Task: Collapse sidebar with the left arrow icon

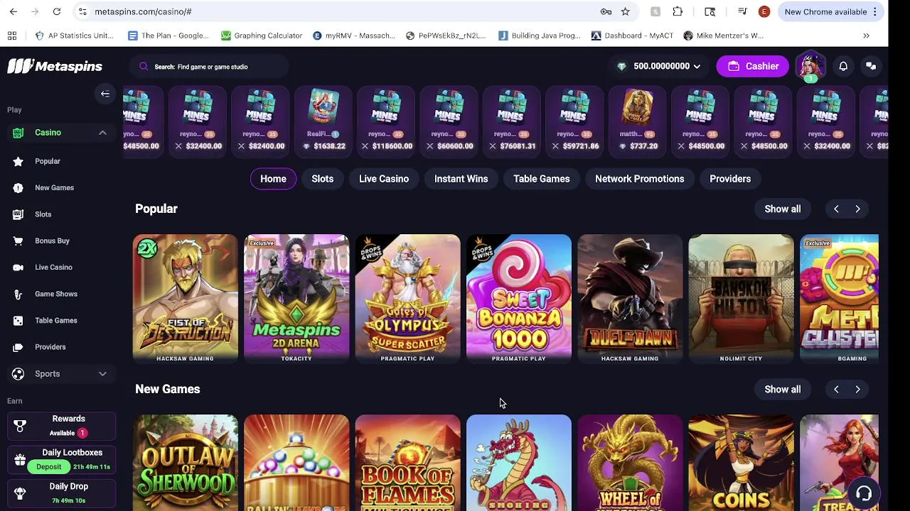Action: [x=105, y=94]
